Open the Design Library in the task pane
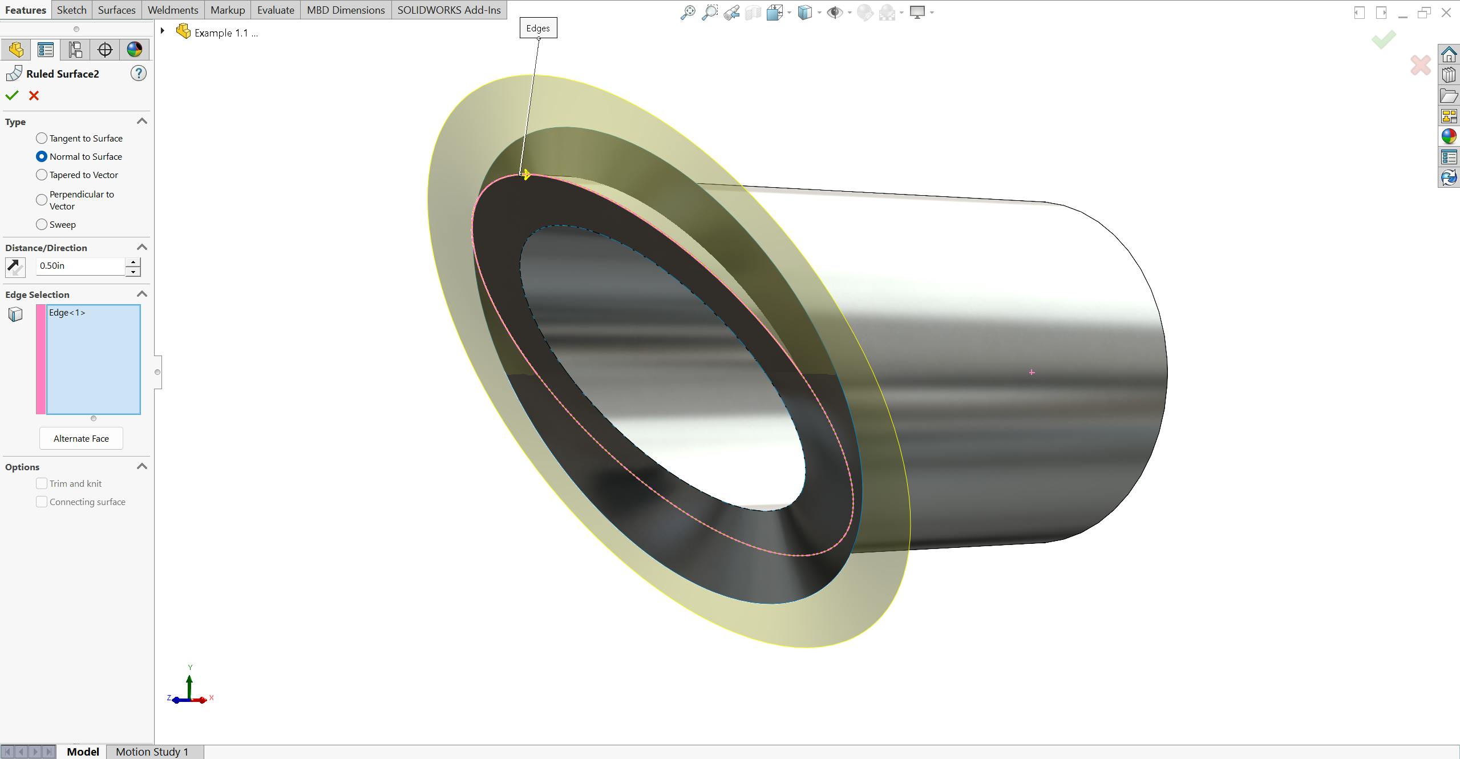The height and width of the screenshot is (759, 1460). coord(1449,74)
